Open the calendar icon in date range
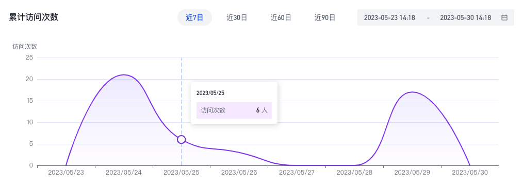This screenshot has width=523, height=189. point(504,17)
